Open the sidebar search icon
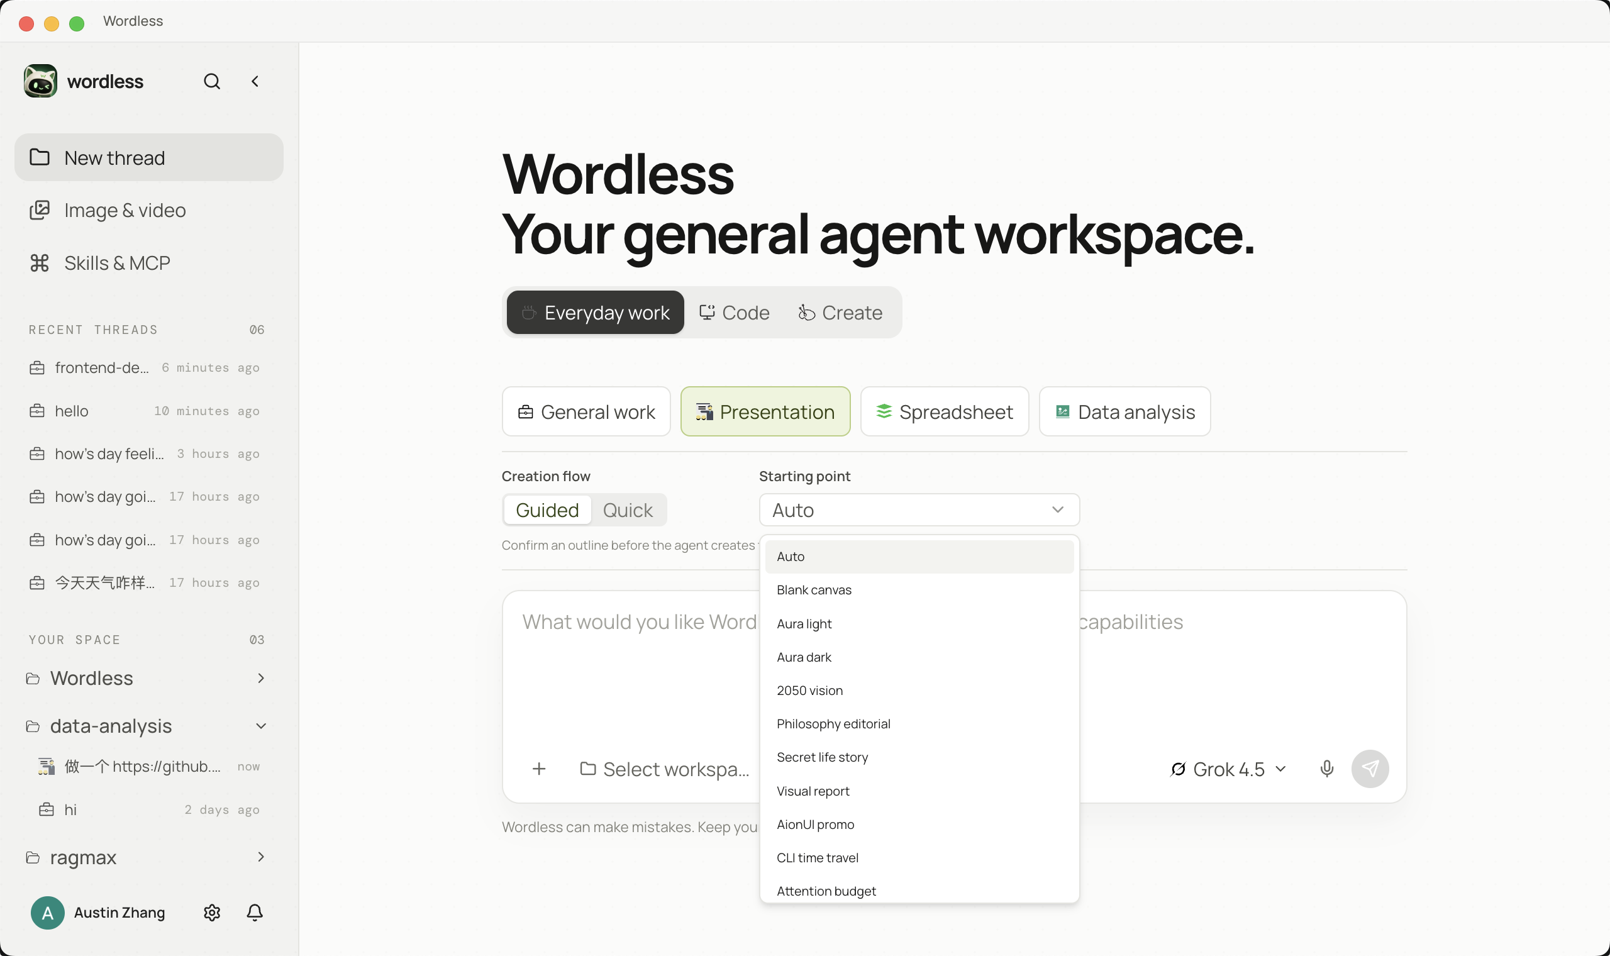The width and height of the screenshot is (1610, 956). click(x=212, y=81)
